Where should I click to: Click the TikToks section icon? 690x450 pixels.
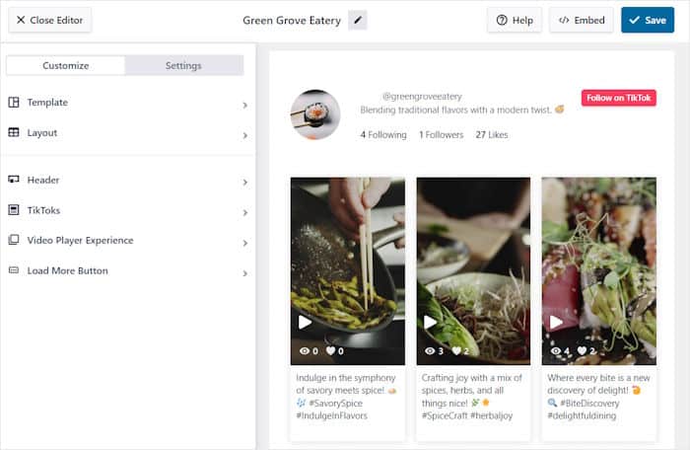coord(14,210)
